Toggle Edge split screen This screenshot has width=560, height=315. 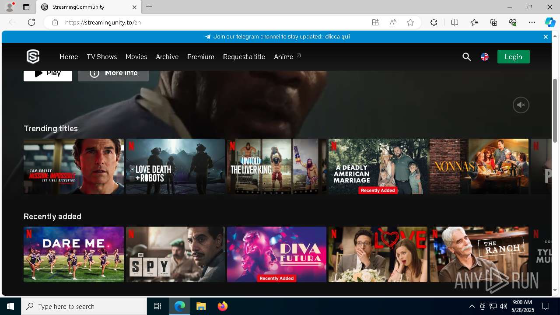click(455, 22)
